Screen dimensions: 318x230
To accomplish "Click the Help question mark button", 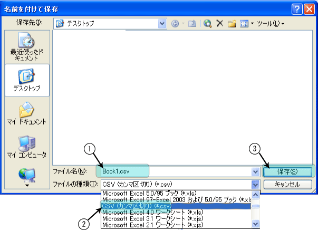I will pos(297,9).
